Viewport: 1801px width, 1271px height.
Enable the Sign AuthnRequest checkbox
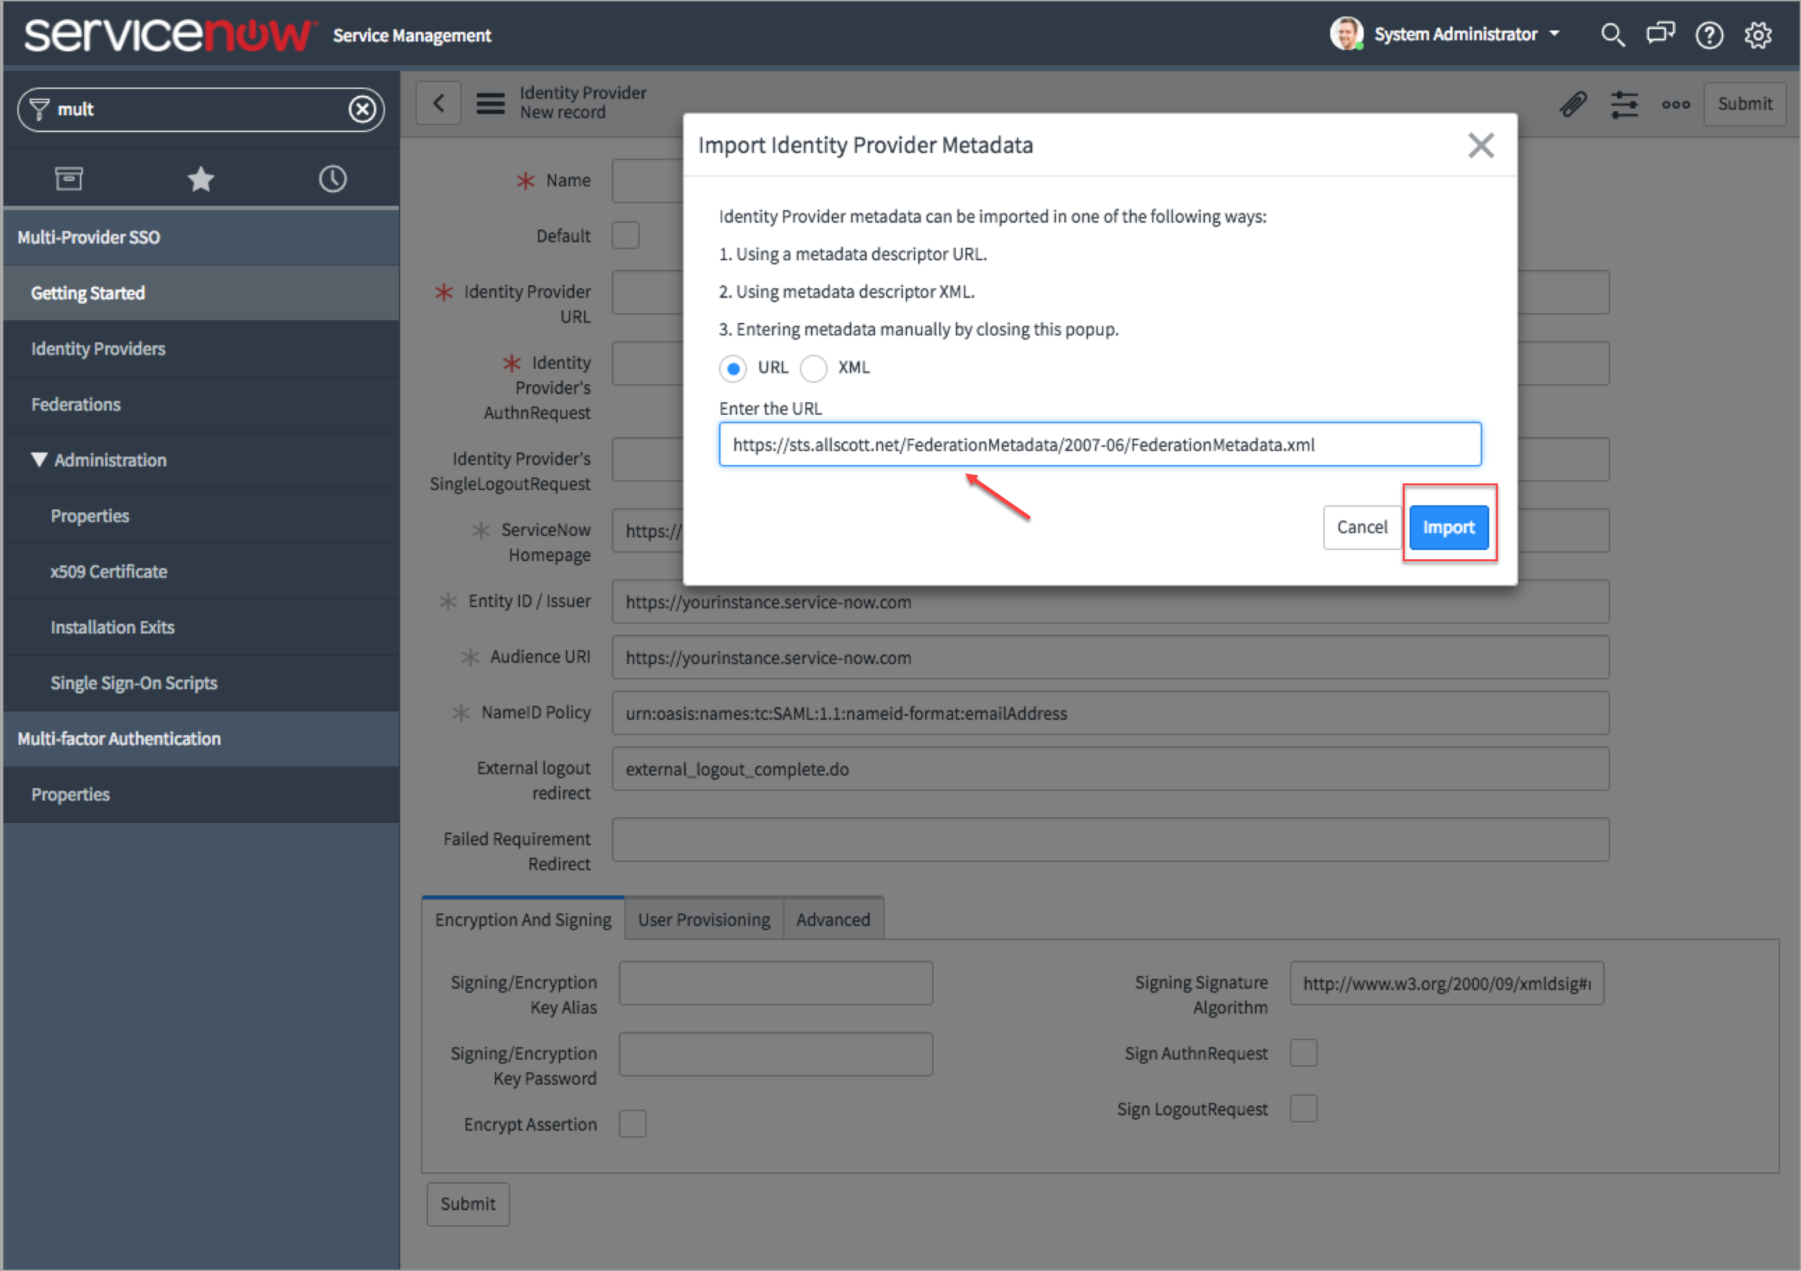click(x=1303, y=1053)
